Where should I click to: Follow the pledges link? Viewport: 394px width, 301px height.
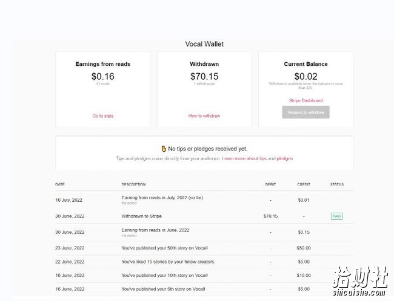coord(285,158)
